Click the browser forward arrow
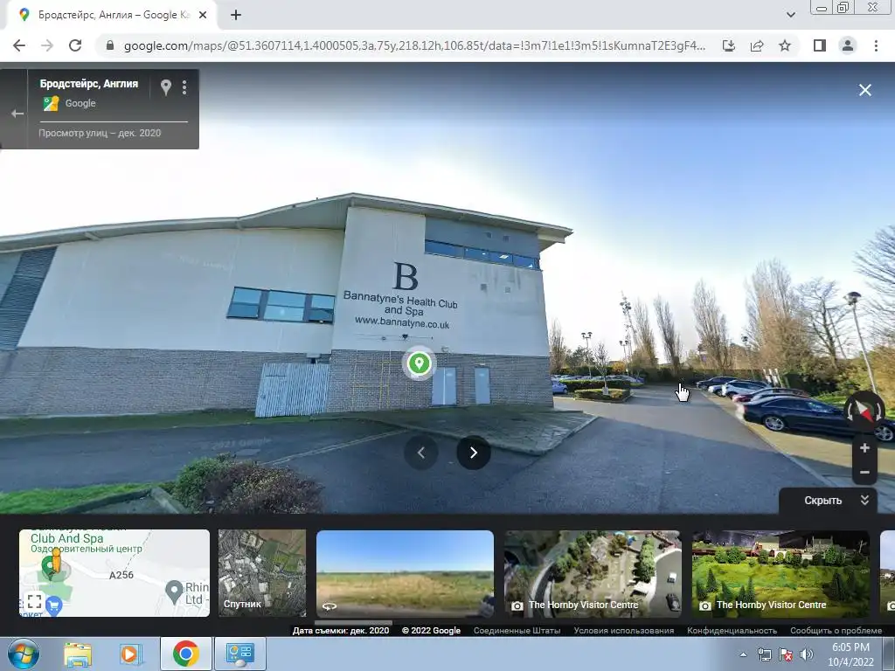 pyautogui.click(x=47, y=45)
